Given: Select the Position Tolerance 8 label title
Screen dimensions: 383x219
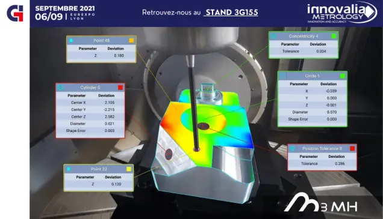Looking at the screenshot, I should pos(322,148).
